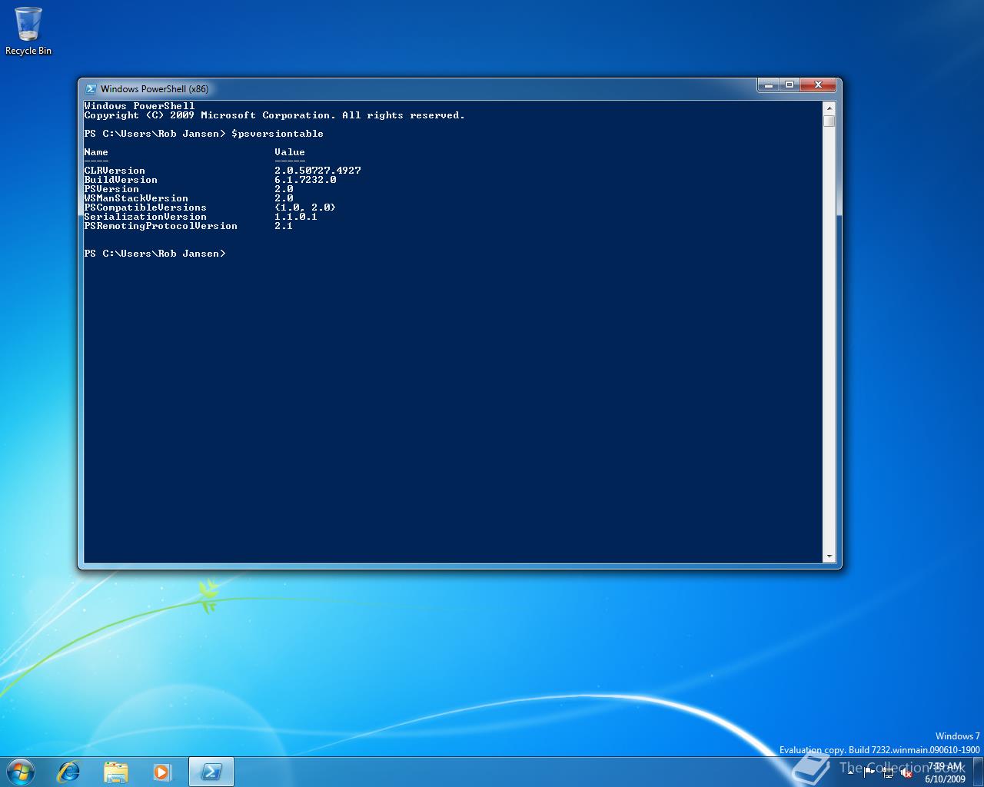Click the console vertical scrollbar thumb

[829, 121]
